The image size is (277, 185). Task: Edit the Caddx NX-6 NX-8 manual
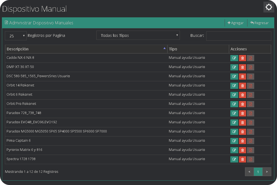tap(234, 58)
